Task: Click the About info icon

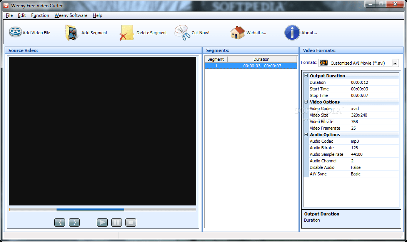Action: click(292, 33)
